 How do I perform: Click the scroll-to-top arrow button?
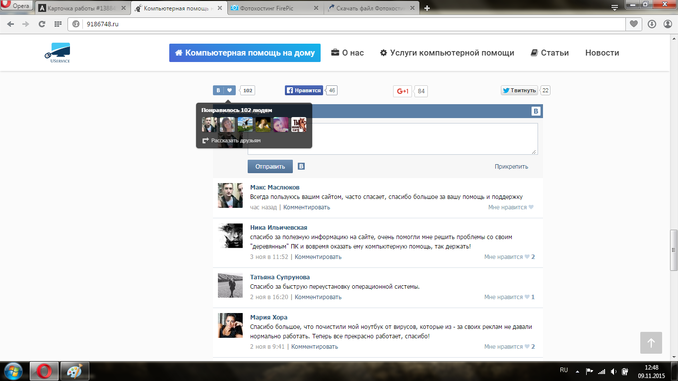651,343
